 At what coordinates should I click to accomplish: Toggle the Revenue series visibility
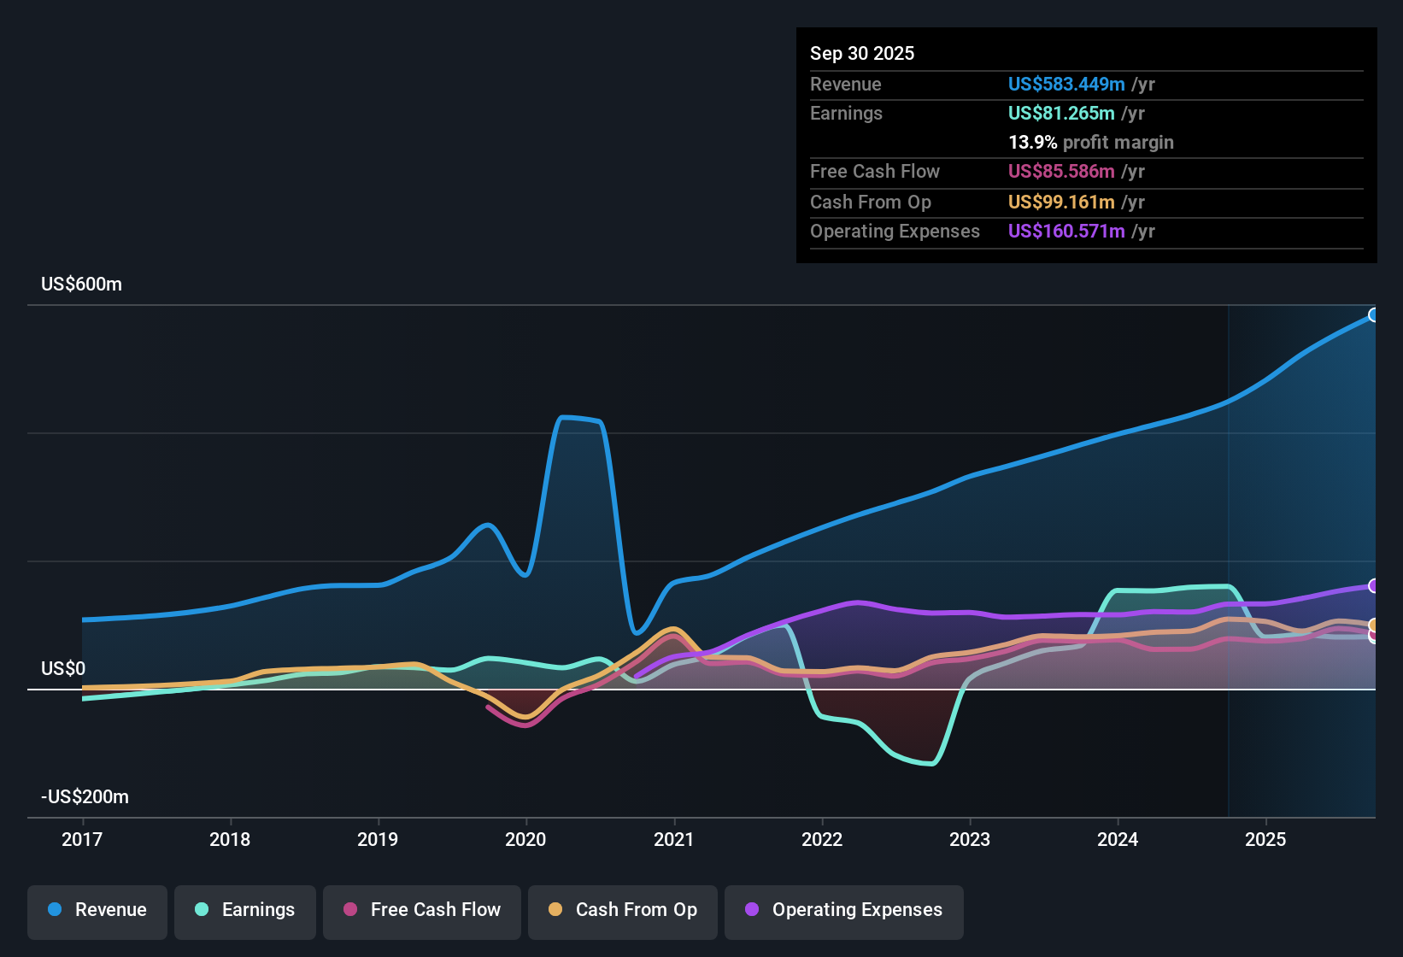coord(97,910)
